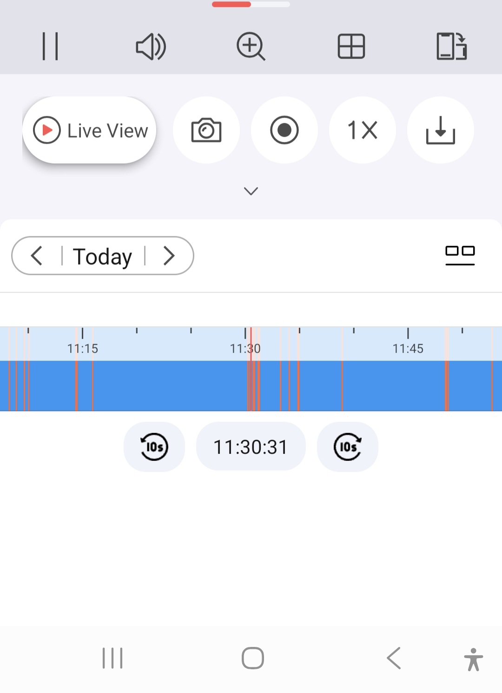The height and width of the screenshot is (693, 502).
Task: Take a snapshot with camera icon
Action: tap(206, 130)
